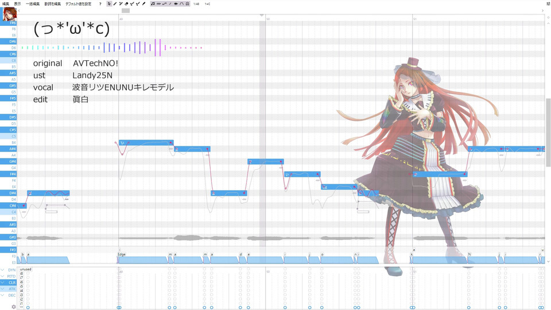Toggle phoneme envelope display

click(x=181, y=4)
